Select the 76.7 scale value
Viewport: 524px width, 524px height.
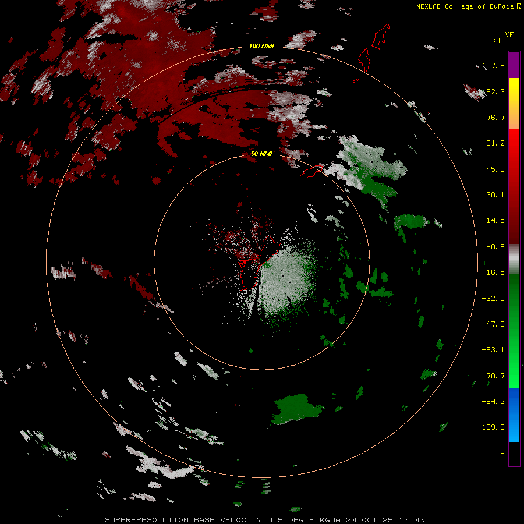[x=495, y=117]
